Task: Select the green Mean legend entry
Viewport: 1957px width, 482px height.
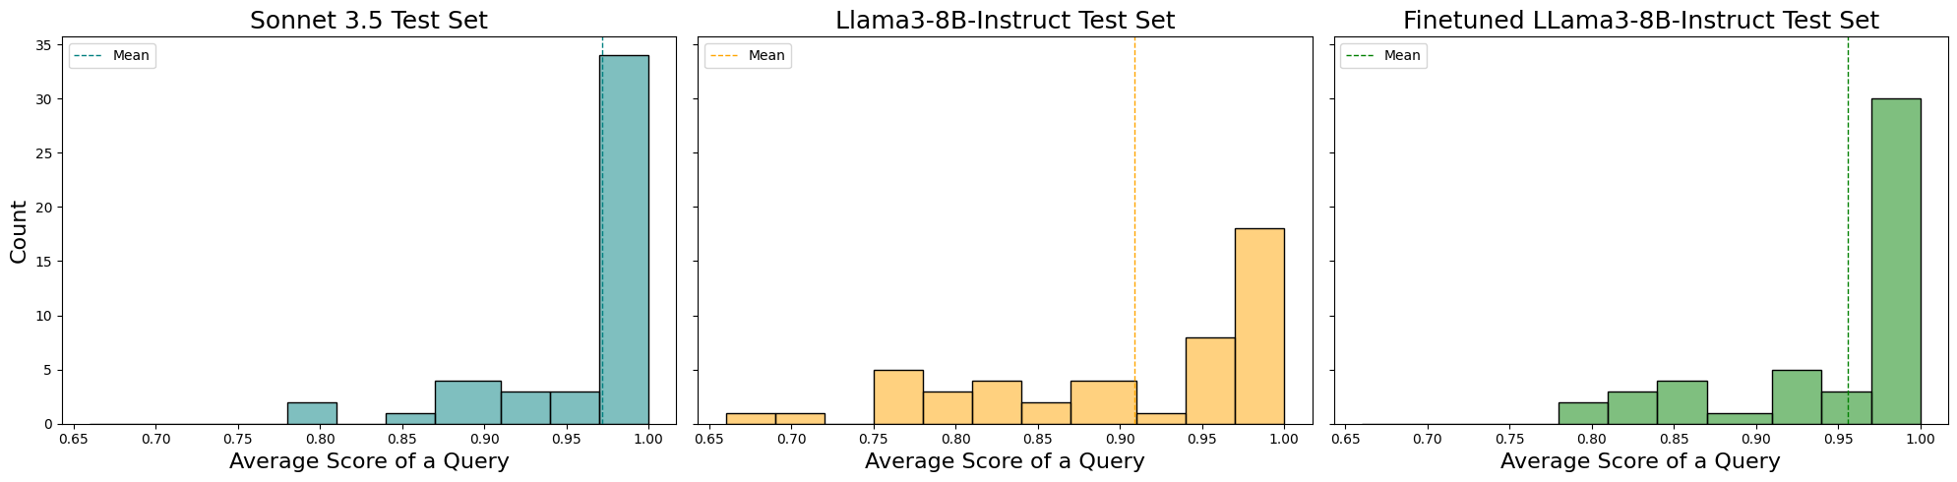Action: pos(1383,56)
